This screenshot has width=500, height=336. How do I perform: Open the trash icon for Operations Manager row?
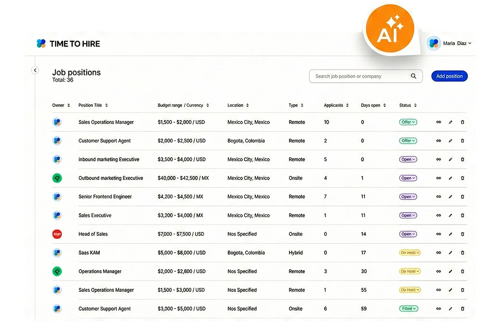click(462, 271)
